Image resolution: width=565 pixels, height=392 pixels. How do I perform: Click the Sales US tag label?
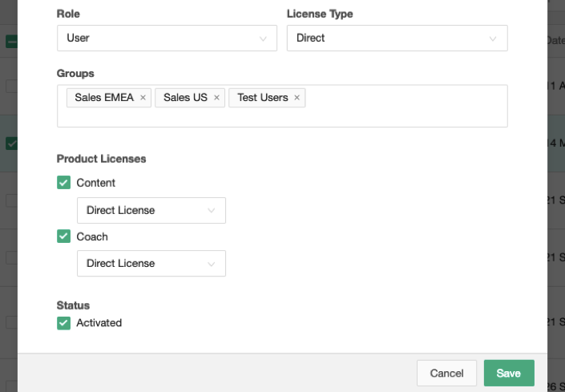click(185, 98)
